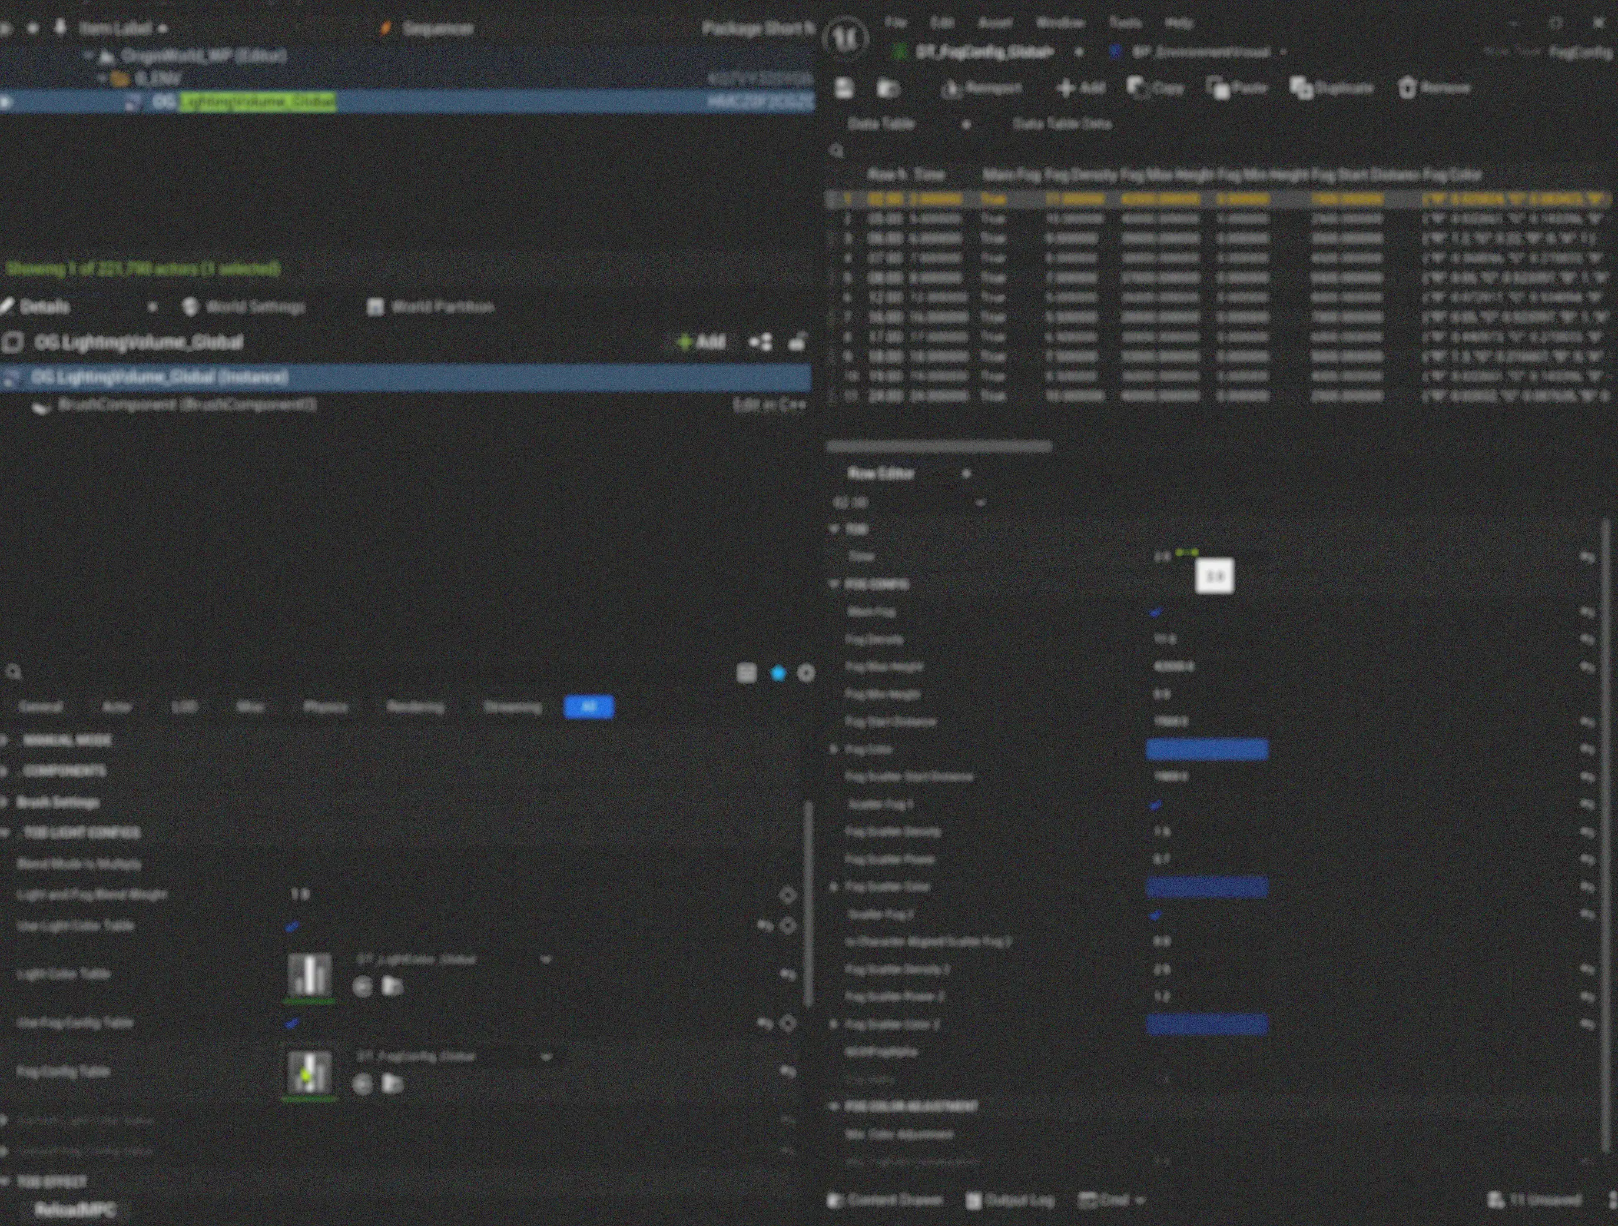The width and height of the screenshot is (1618, 1226).
Task: Collapse TOD section in Row Editor
Action: (834, 529)
